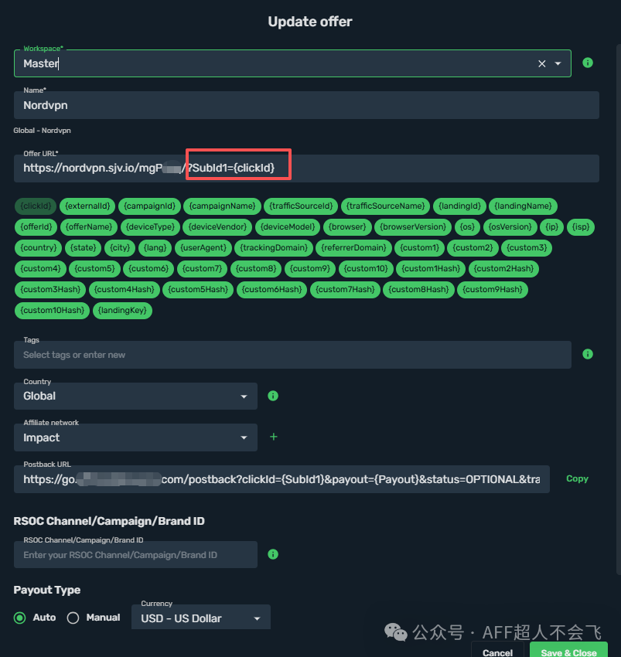Insert {custom6Hash} token
This screenshot has width=621, height=657.
271,290
